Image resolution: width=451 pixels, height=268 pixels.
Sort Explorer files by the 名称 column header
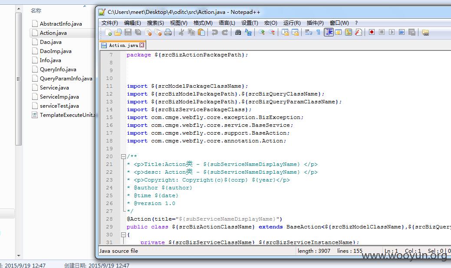point(36,11)
